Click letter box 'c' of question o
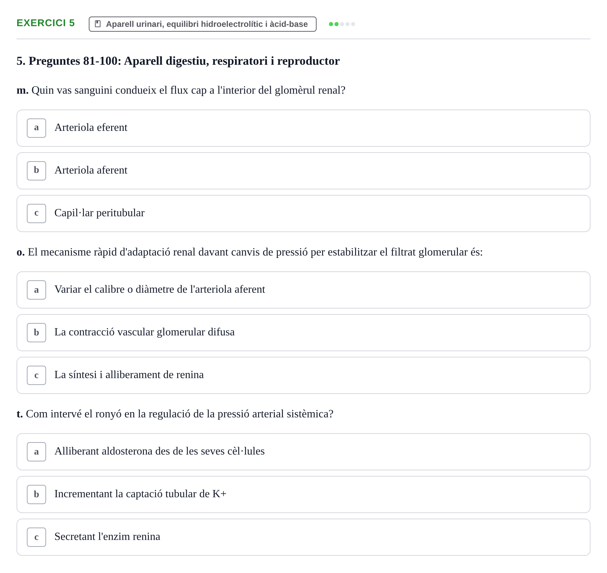607x573 pixels. point(36,375)
